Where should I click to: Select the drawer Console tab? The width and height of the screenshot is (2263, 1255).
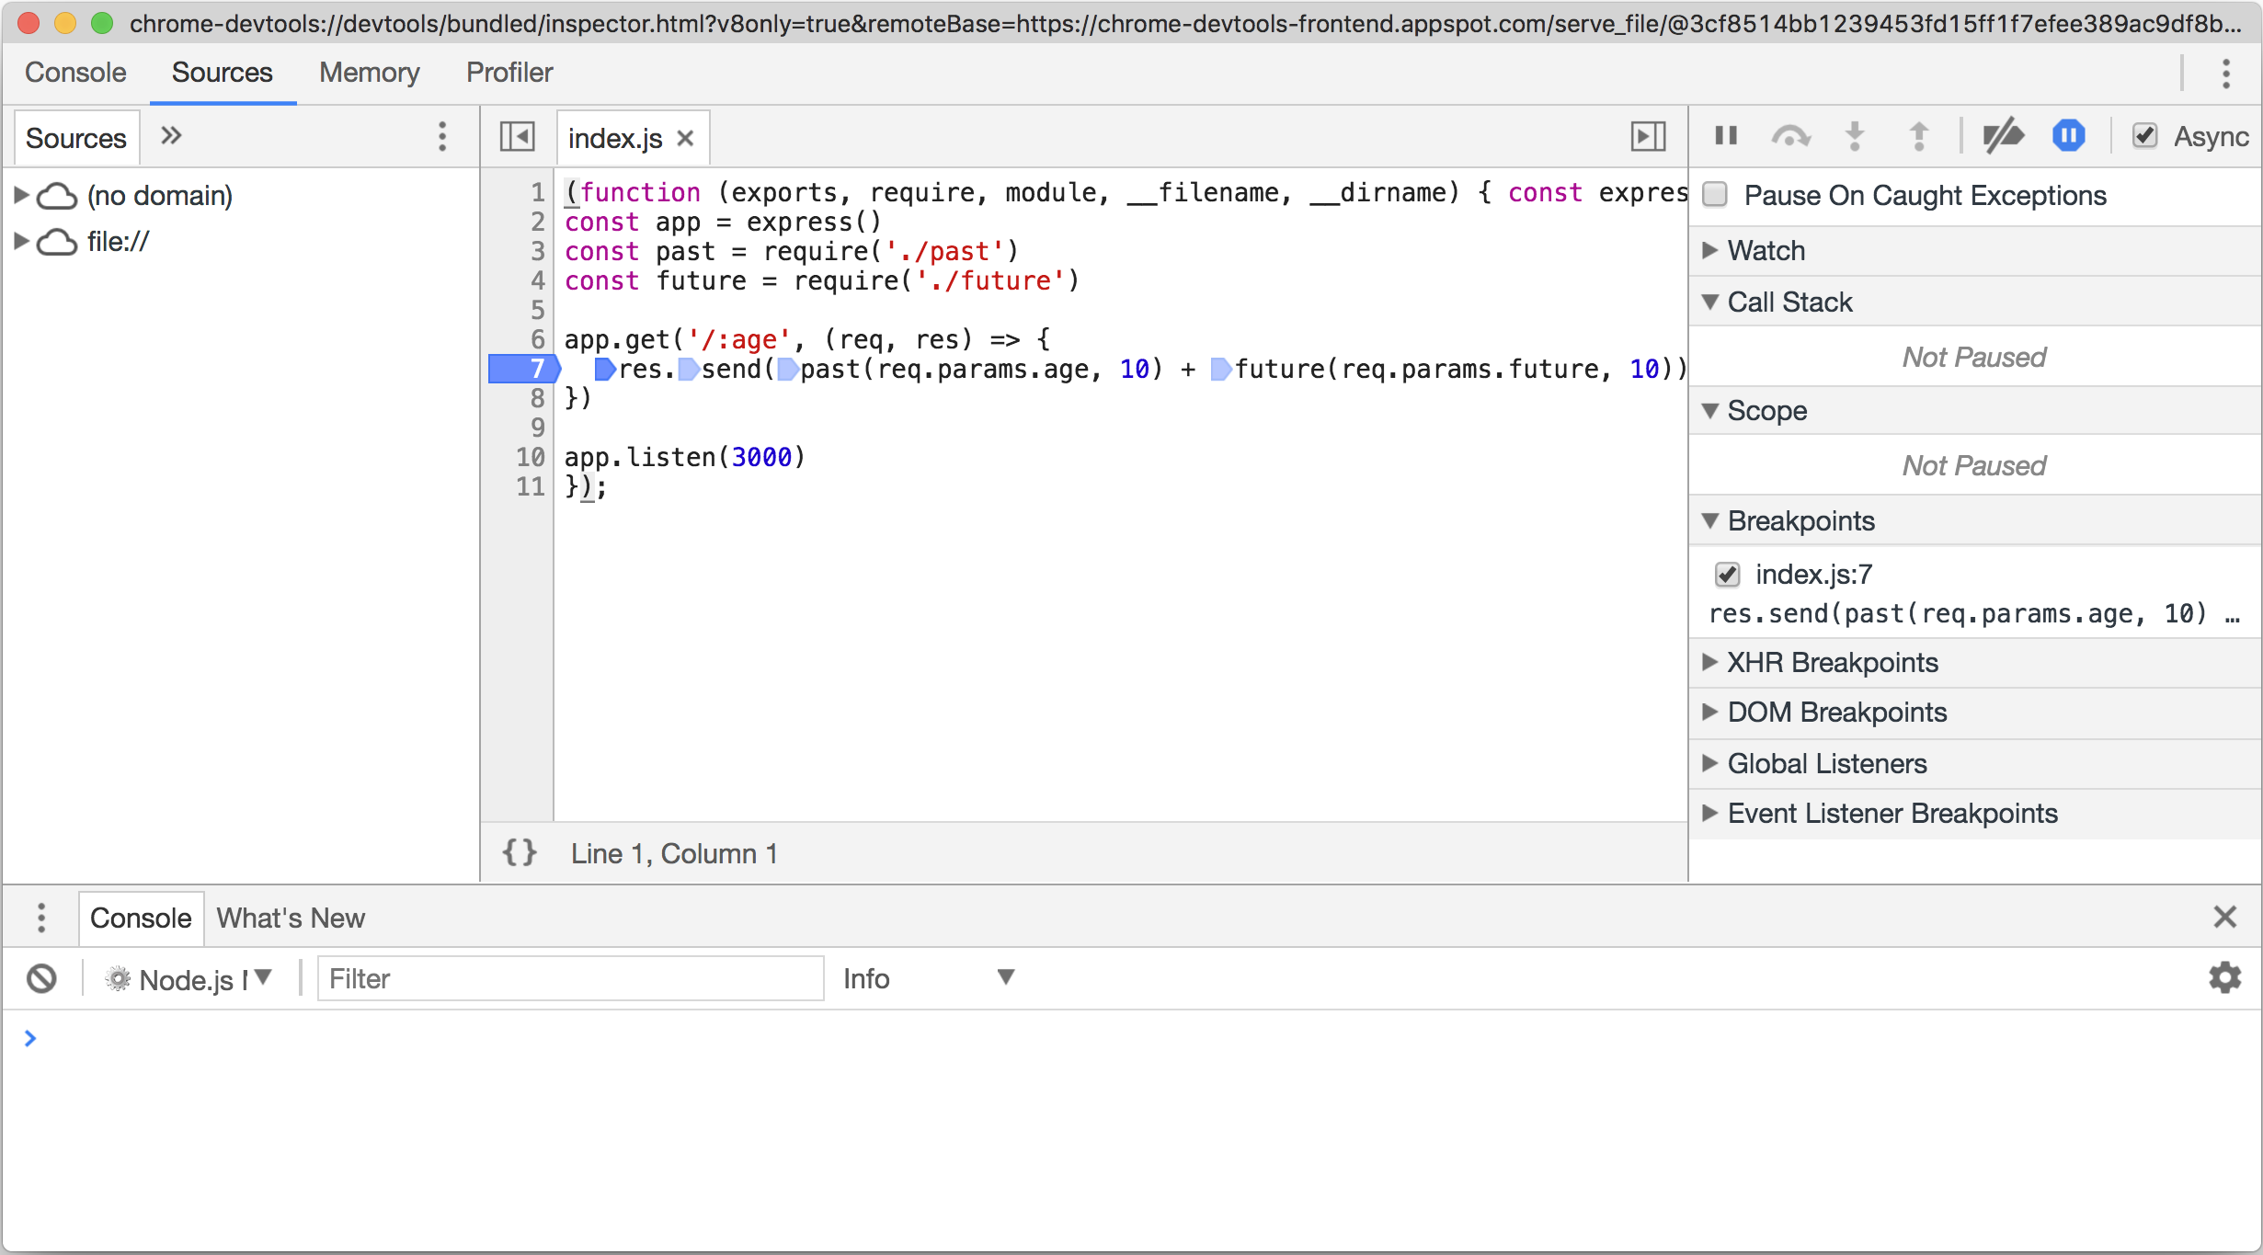141,918
